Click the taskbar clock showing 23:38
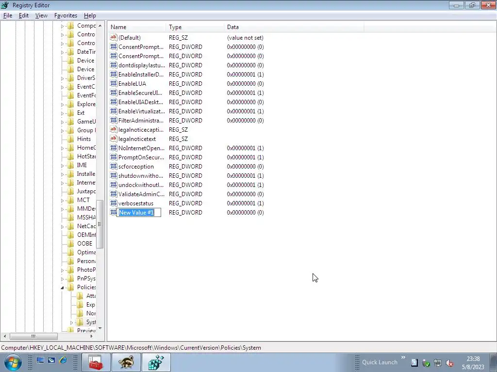 [x=473, y=359]
